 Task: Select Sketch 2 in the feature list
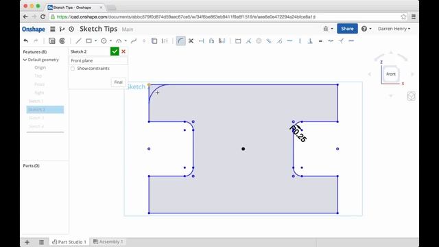point(45,110)
